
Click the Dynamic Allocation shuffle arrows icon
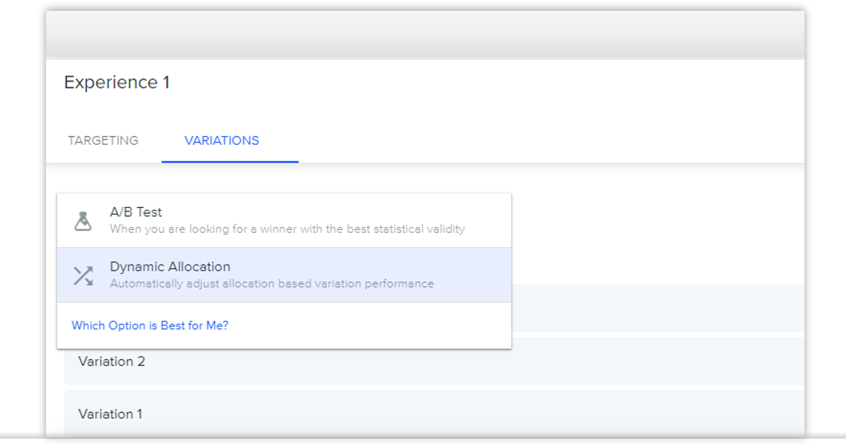click(83, 276)
